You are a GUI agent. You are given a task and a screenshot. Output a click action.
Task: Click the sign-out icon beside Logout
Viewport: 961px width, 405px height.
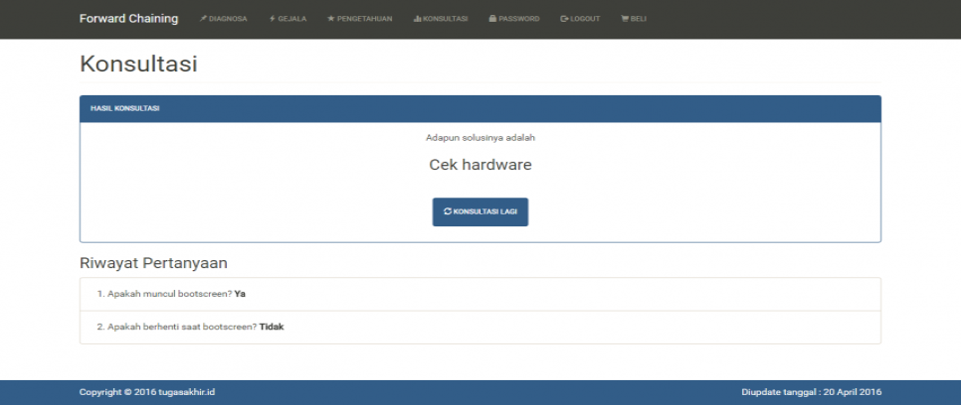point(564,19)
